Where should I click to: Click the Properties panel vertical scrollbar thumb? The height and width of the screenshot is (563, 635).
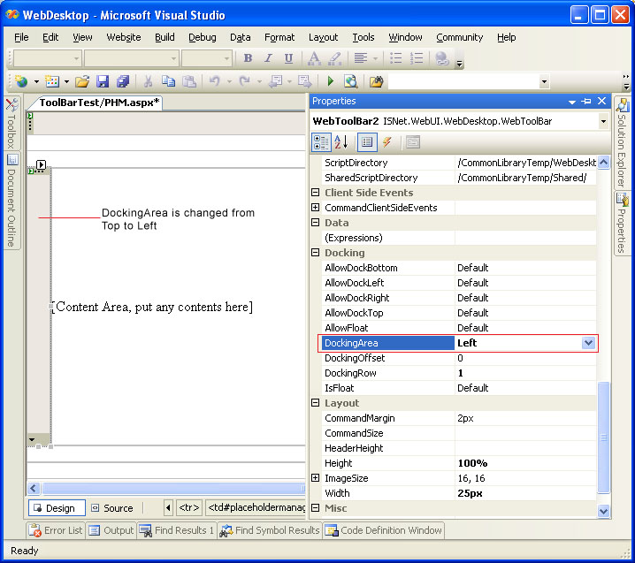tap(604, 437)
